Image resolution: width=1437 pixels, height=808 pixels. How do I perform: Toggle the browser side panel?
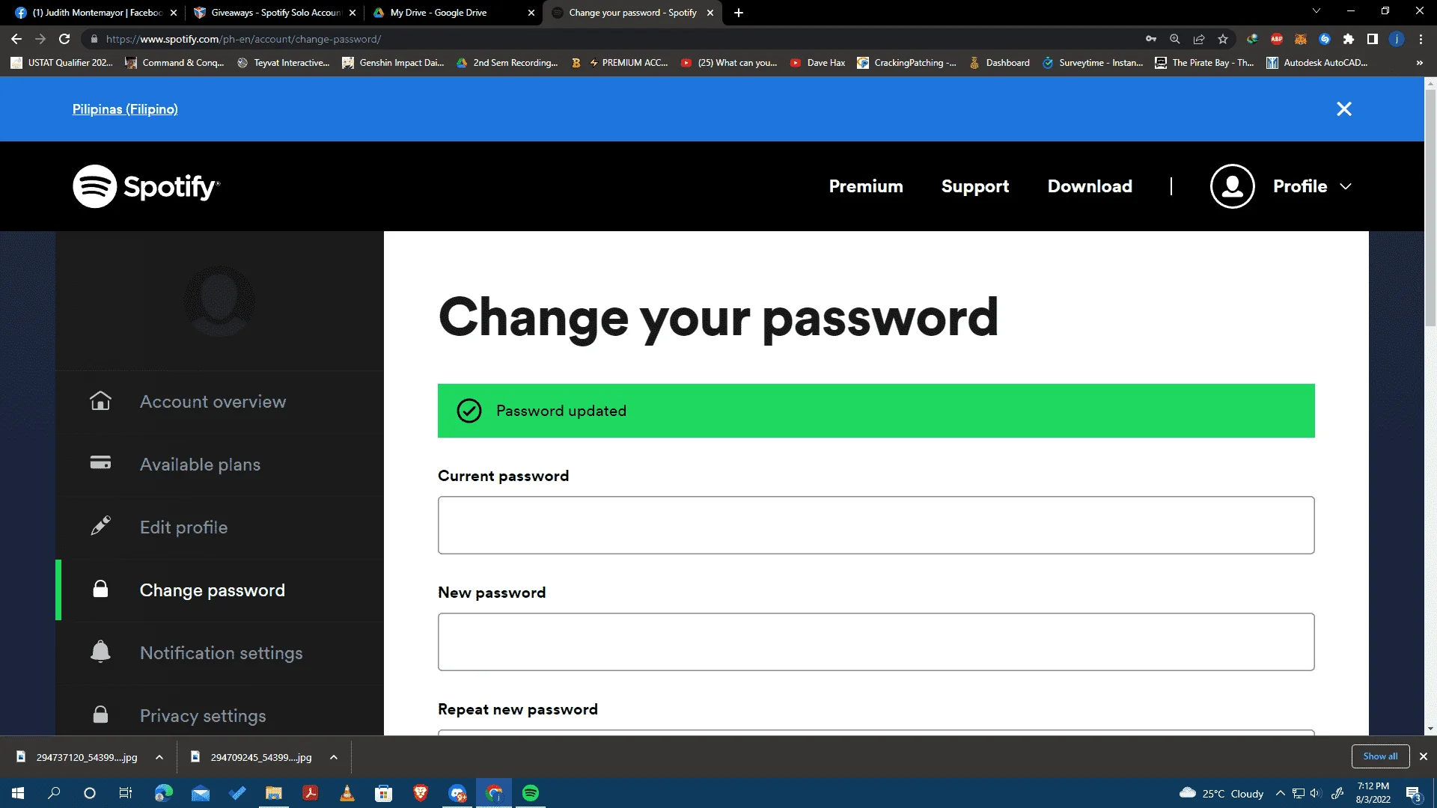coord(1373,39)
